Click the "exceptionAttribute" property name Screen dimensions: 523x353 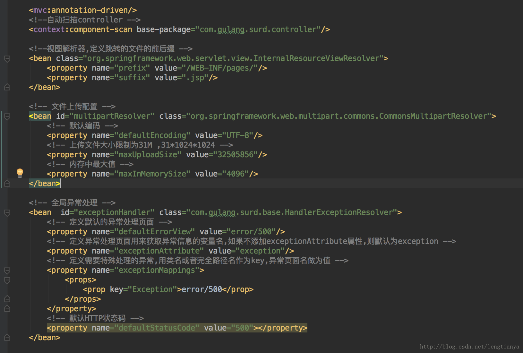pyautogui.click(x=159, y=251)
